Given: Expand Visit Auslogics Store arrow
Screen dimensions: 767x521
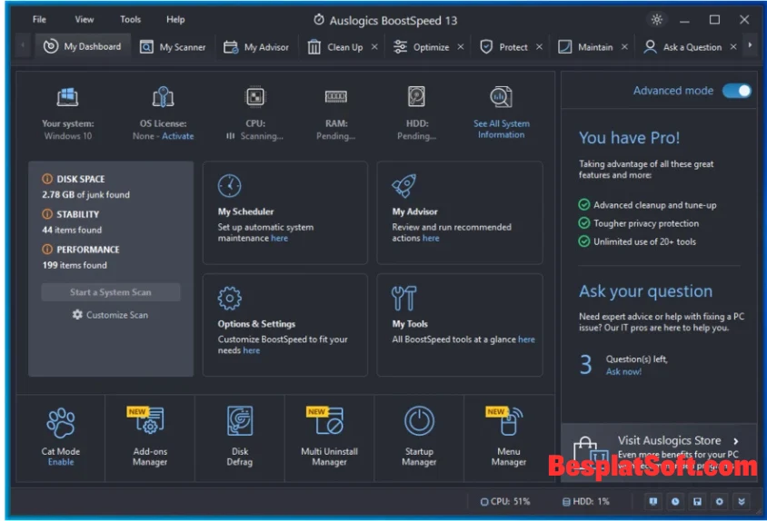Looking at the screenshot, I should (x=736, y=441).
